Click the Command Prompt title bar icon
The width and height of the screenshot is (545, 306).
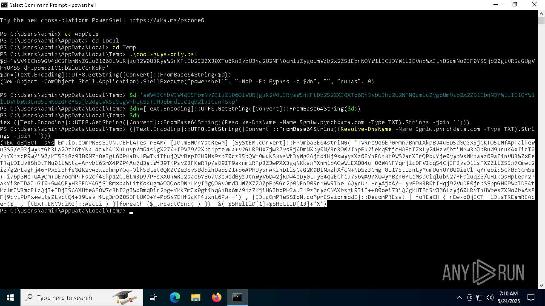(x=4, y=5)
